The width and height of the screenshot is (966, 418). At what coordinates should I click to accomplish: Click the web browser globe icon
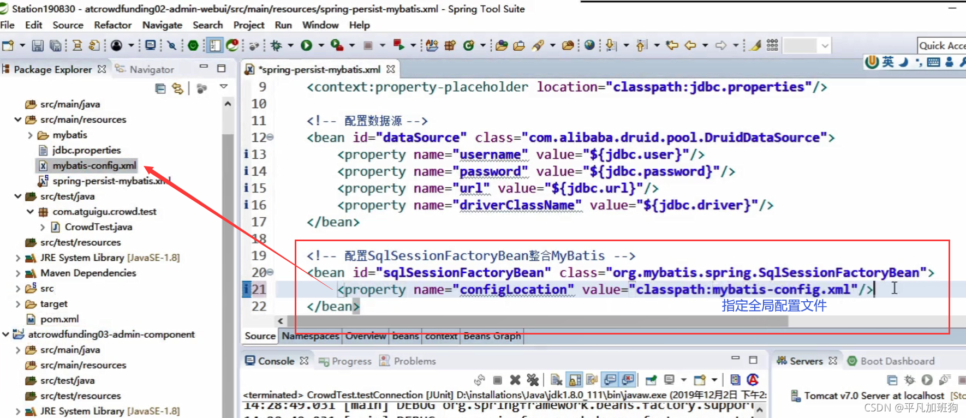pyautogui.click(x=589, y=45)
